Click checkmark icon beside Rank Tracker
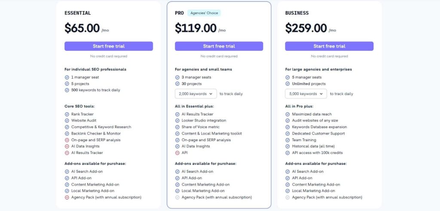 pos(67,114)
